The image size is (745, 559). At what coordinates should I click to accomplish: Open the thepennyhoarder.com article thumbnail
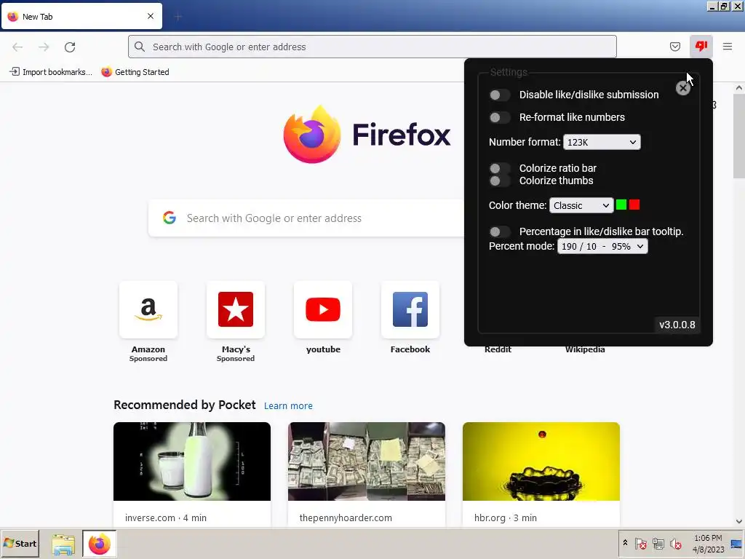(x=367, y=461)
